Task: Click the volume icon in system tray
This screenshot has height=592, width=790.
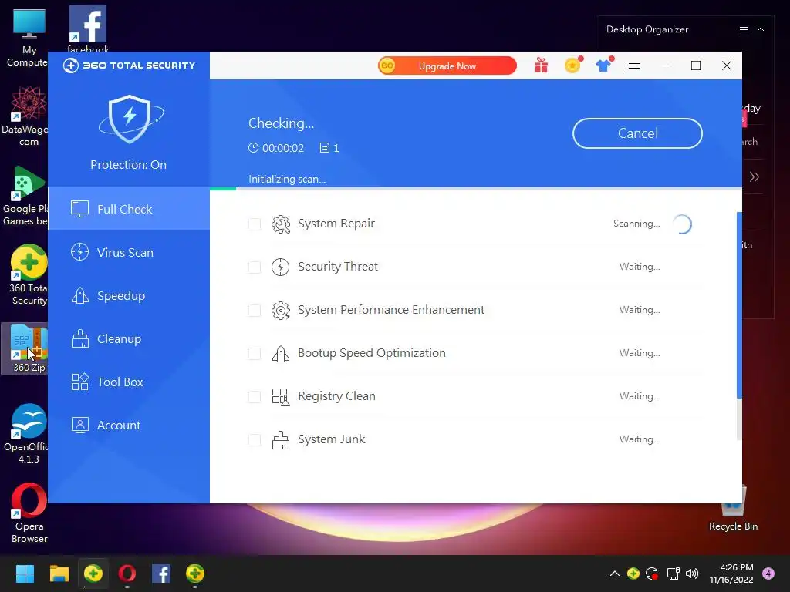Action: coord(692,573)
